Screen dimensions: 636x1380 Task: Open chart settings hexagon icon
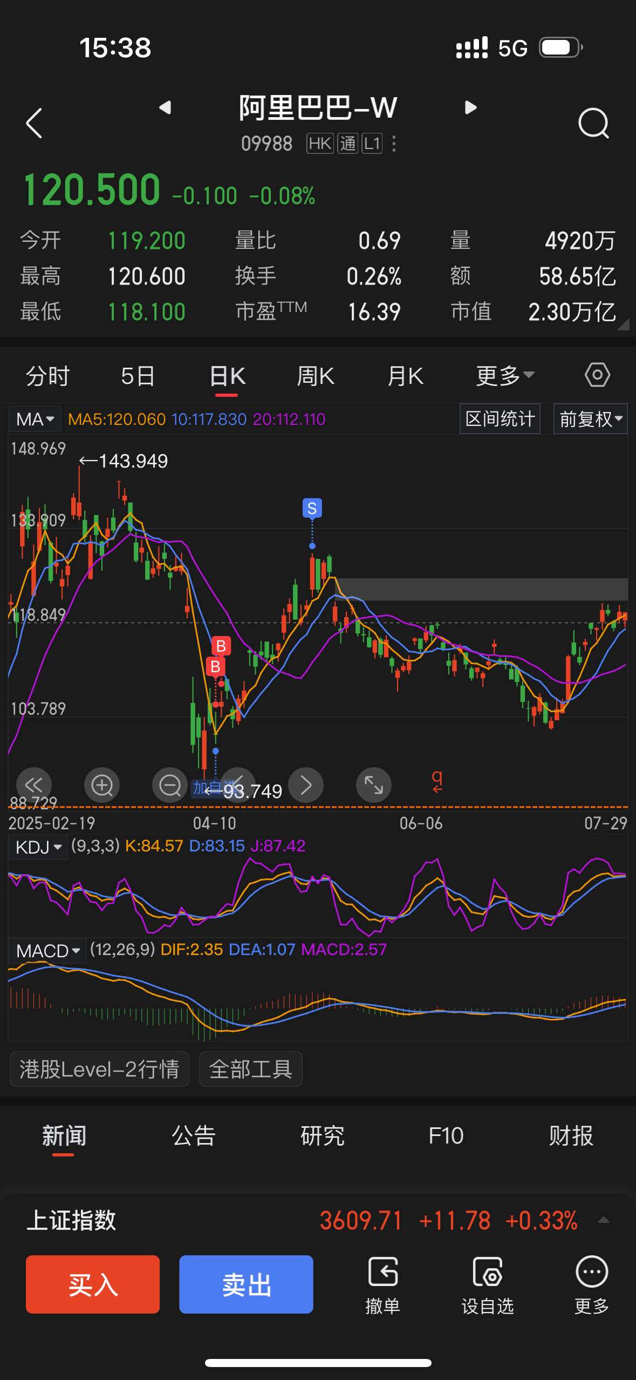coord(597,375)
